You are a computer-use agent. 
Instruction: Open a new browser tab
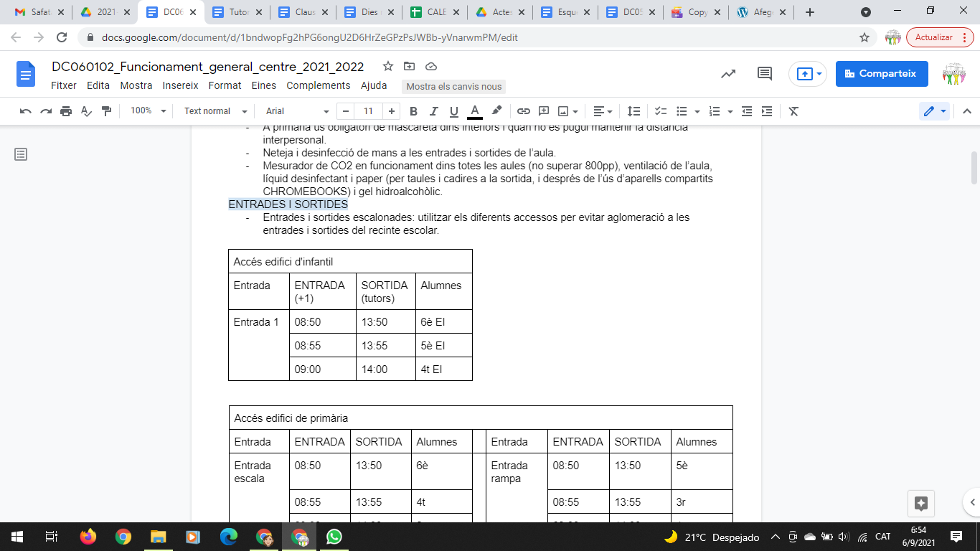(810, 12)
